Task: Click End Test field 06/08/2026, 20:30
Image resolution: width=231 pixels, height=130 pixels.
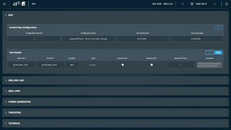Action: [50, 65]
